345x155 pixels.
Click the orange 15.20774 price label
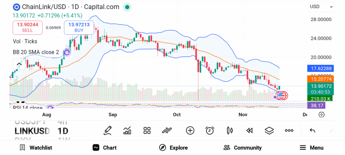(320, 79)
